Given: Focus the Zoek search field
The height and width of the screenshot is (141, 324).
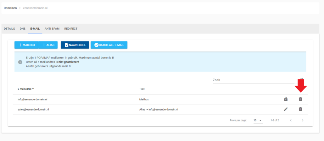Looking at the screenshot, I should point(255,80).
